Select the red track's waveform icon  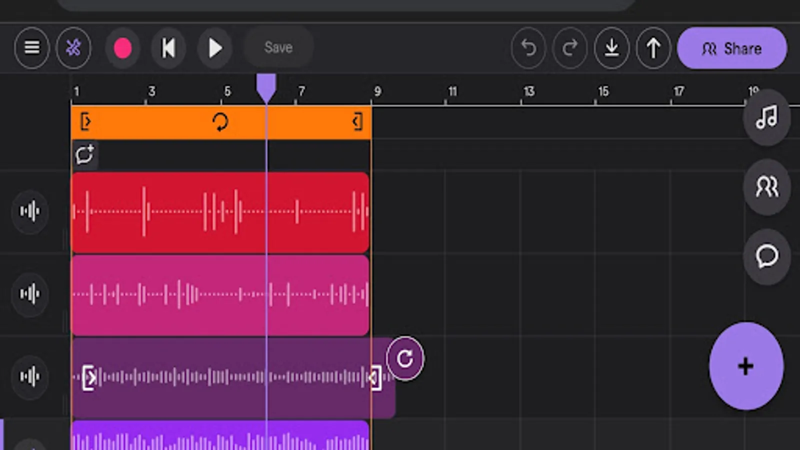(30, 211)
